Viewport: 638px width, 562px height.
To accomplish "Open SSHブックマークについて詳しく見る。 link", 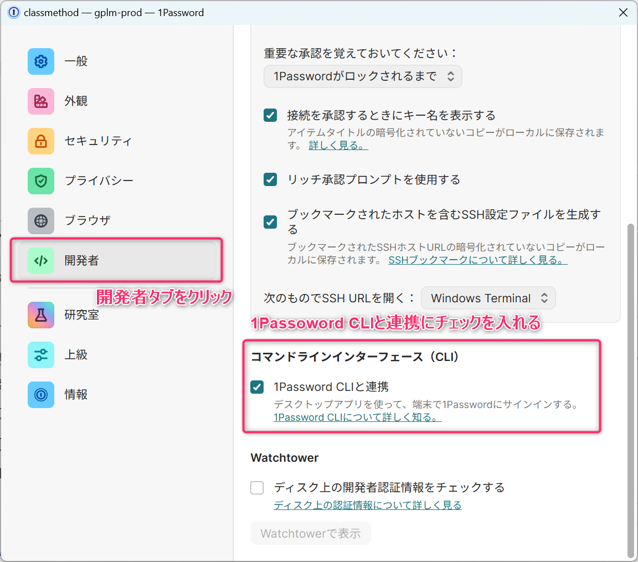I will coord(478,260).
